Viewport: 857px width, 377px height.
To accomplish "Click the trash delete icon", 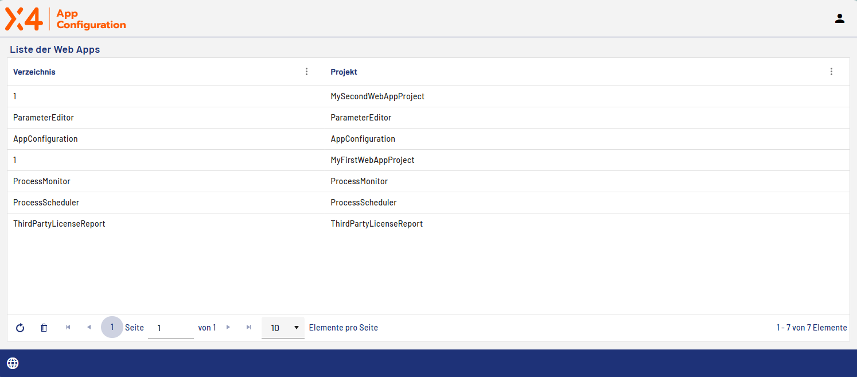I will coord(44,328).
